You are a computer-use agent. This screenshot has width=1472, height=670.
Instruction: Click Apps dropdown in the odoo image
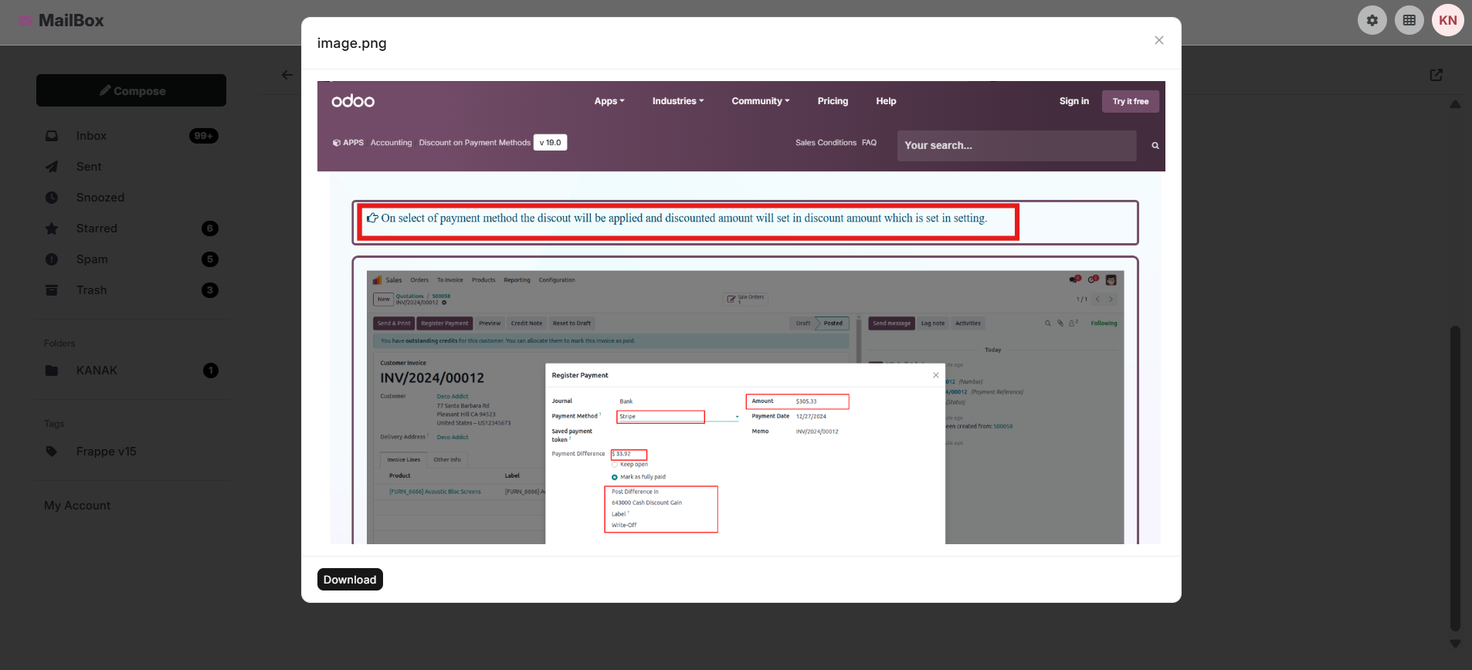tap(609, 101)
